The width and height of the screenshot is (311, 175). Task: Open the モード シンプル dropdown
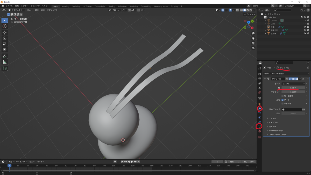coord(293,84)
